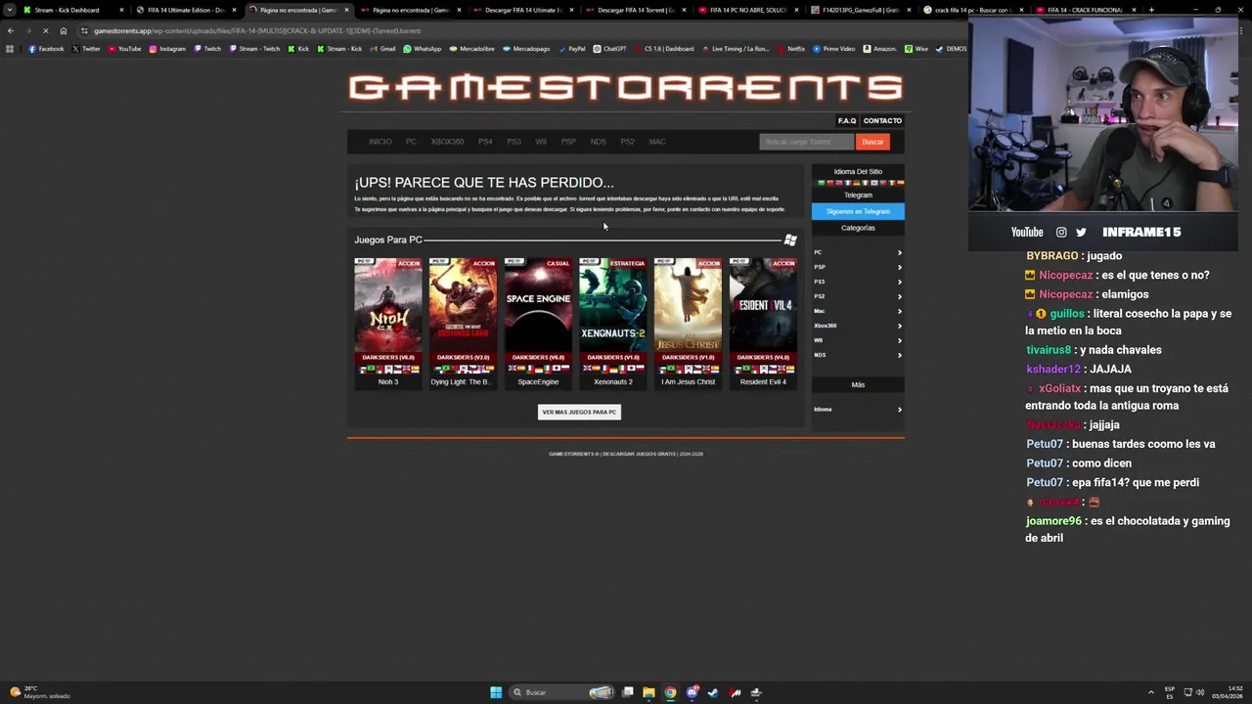The image size is (1252, 704).
Task: Select PC in the site navigation bar
Action: tap(411, 142)
